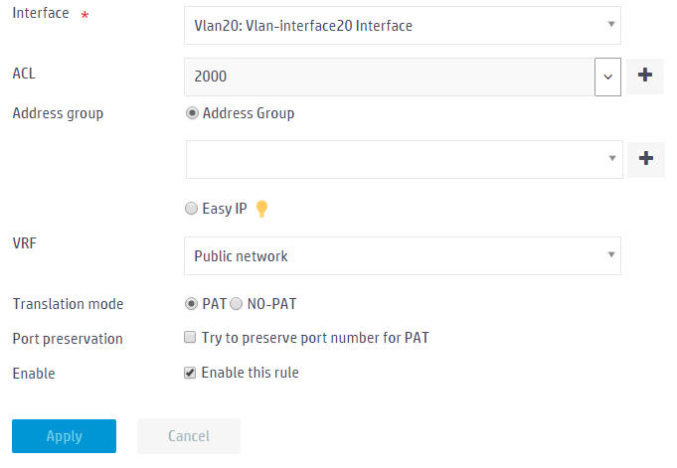Open the empty address group dropdown

coord(405,159)
